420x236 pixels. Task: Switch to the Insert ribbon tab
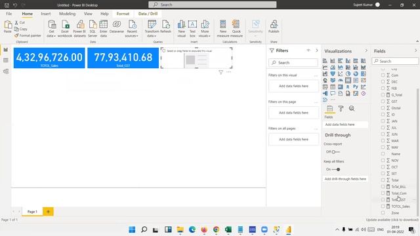coord(46,14)
